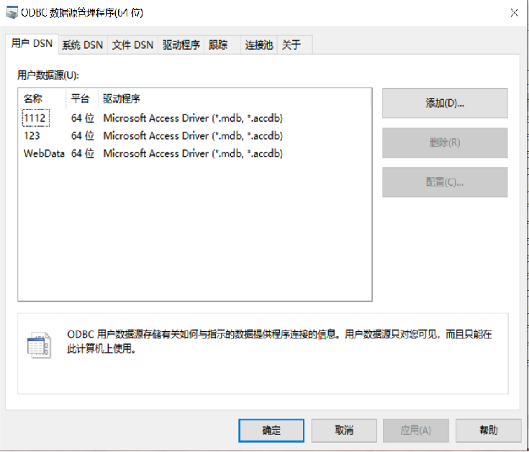Click 64 位 platform in the WebData row

click(83, 153)
